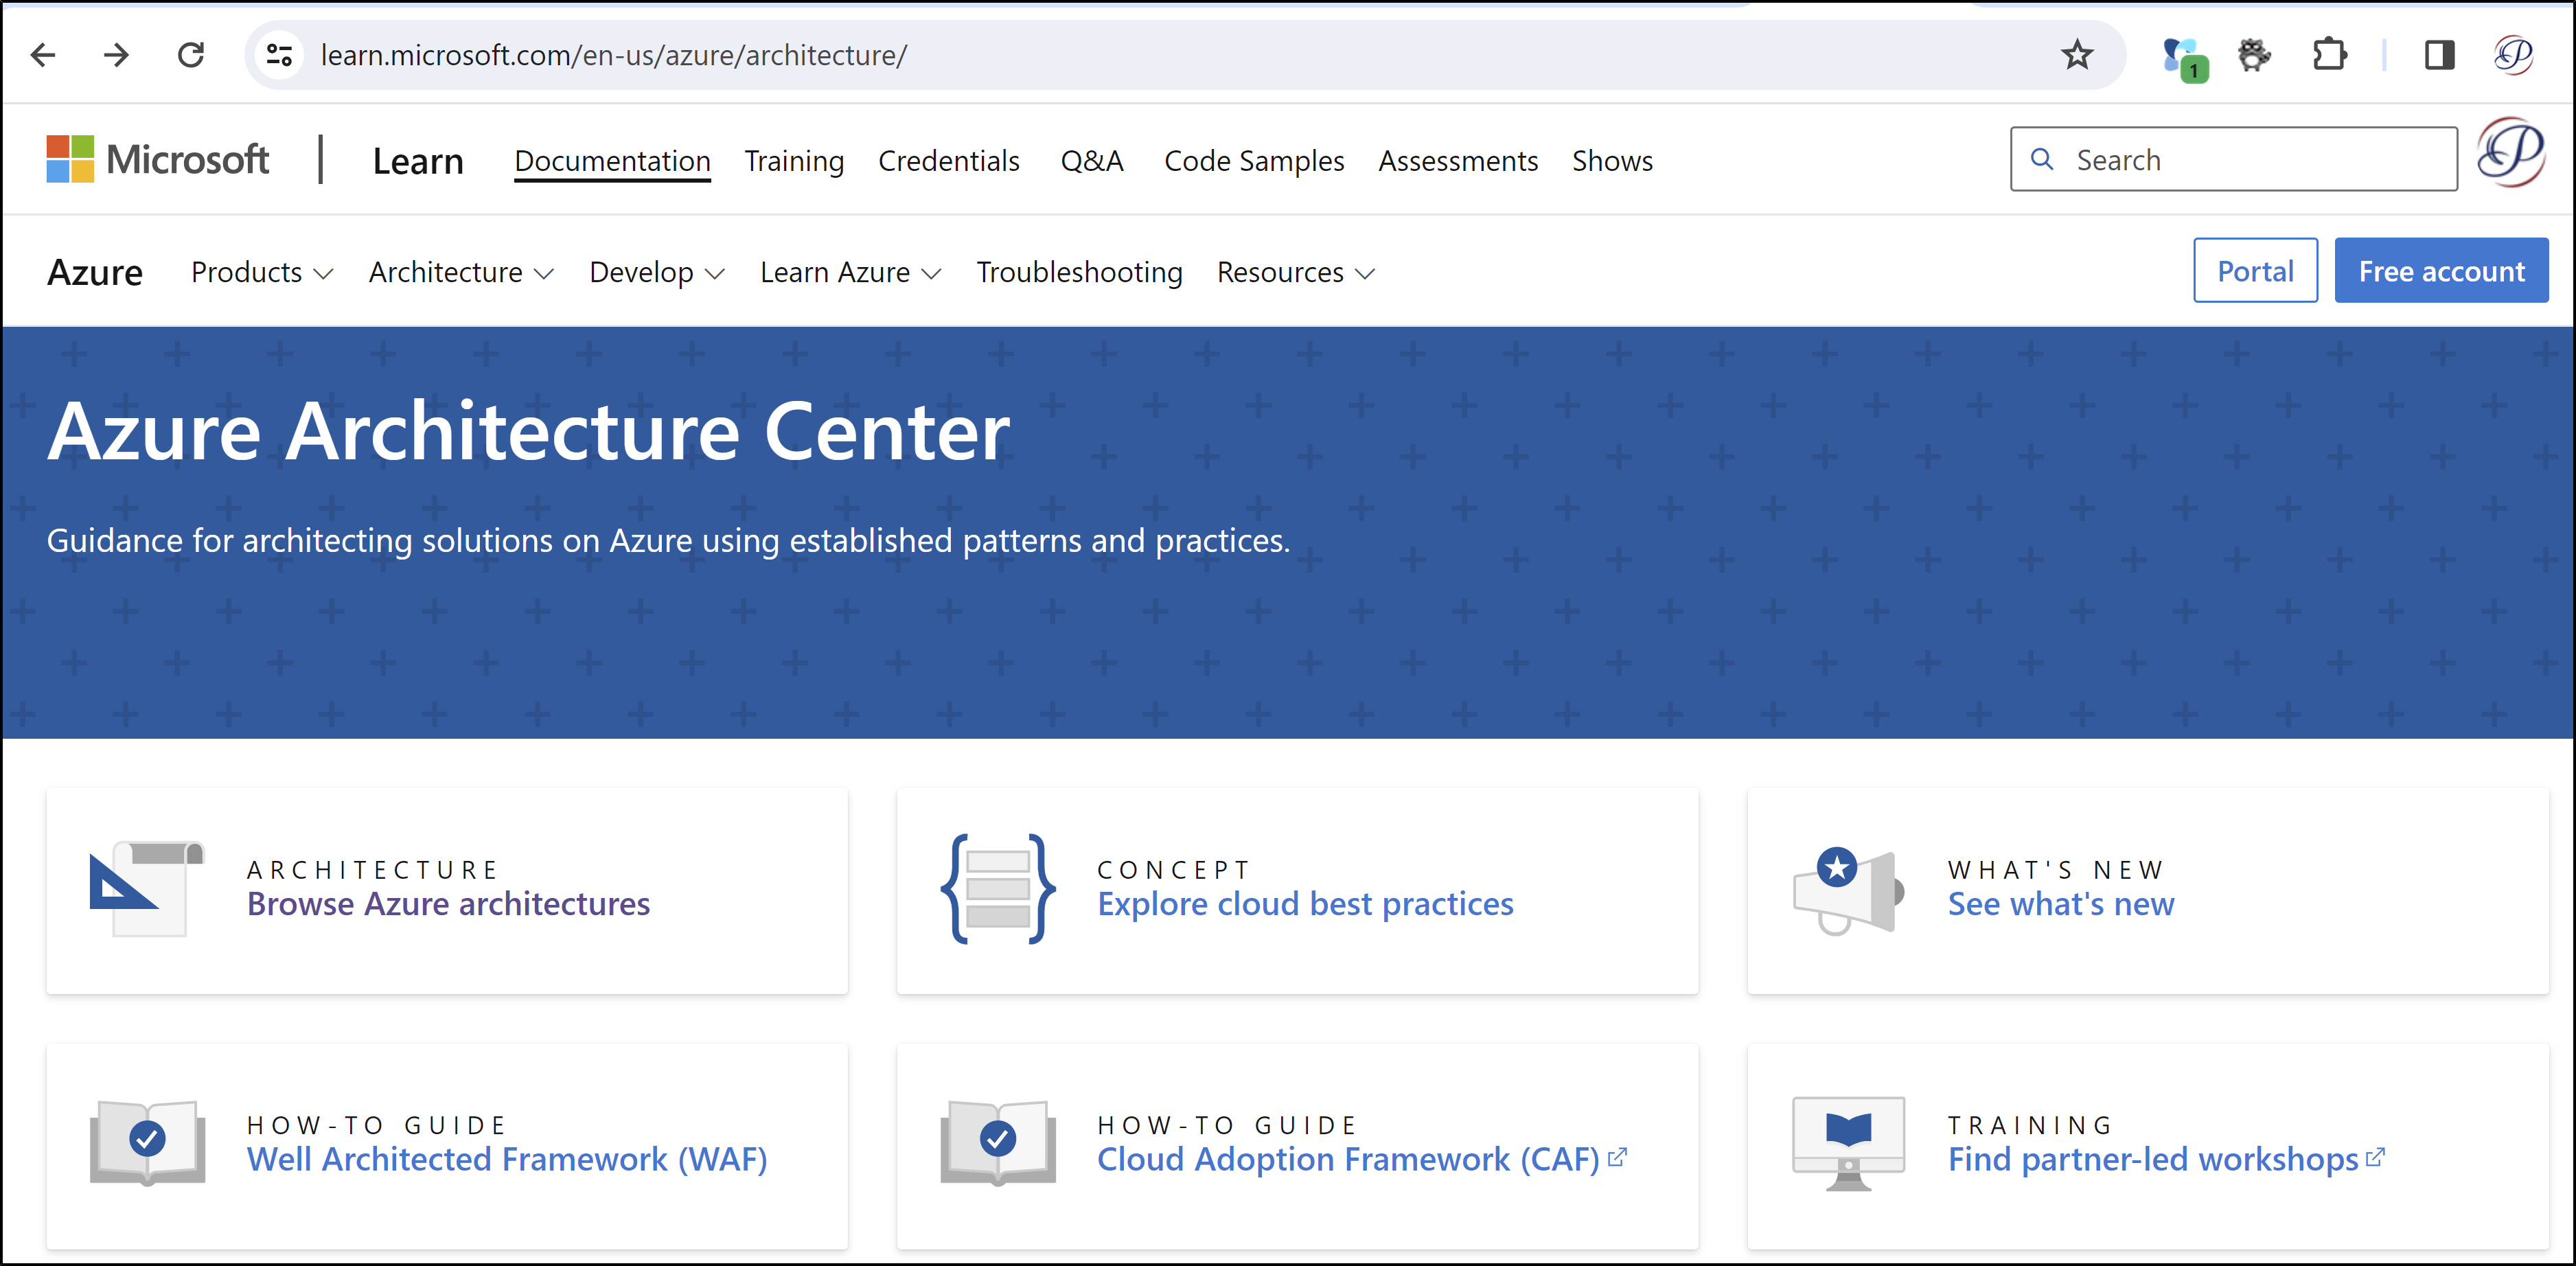Open the Azure Portal button
This screenshot has height=1266, width=2576.
(x=2255, y=270)
